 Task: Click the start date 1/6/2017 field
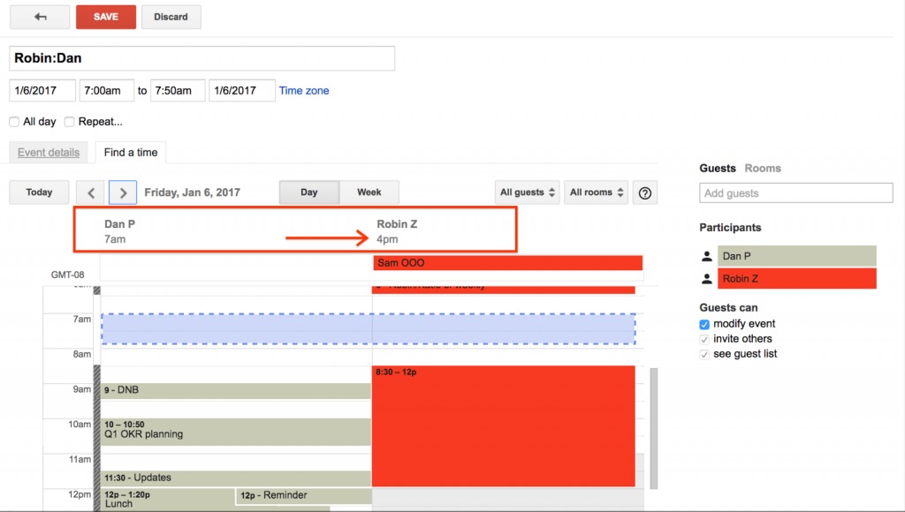click(x=42, y=91)
